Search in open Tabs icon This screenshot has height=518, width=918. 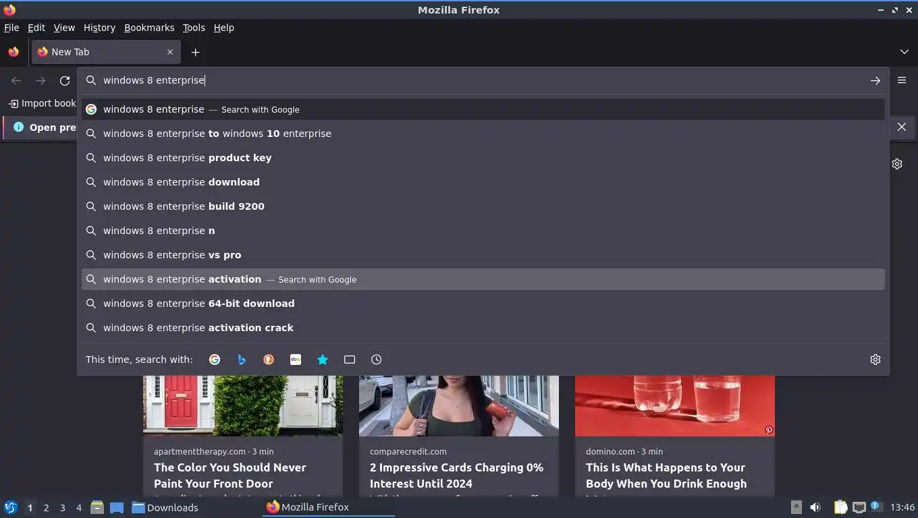(350, 359)
